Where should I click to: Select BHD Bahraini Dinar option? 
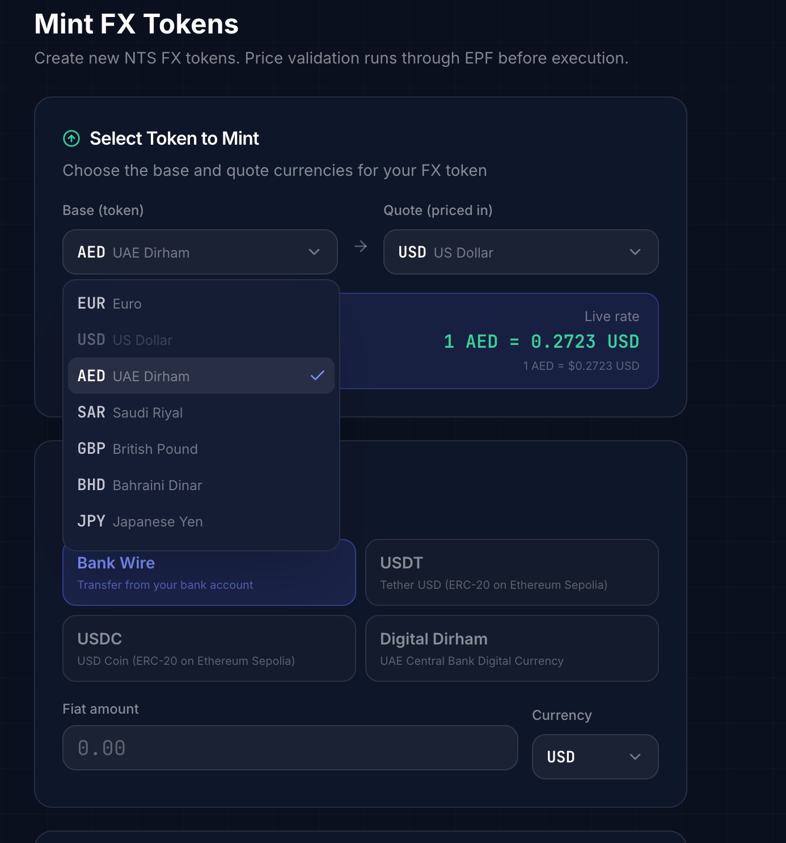(201, 485)
